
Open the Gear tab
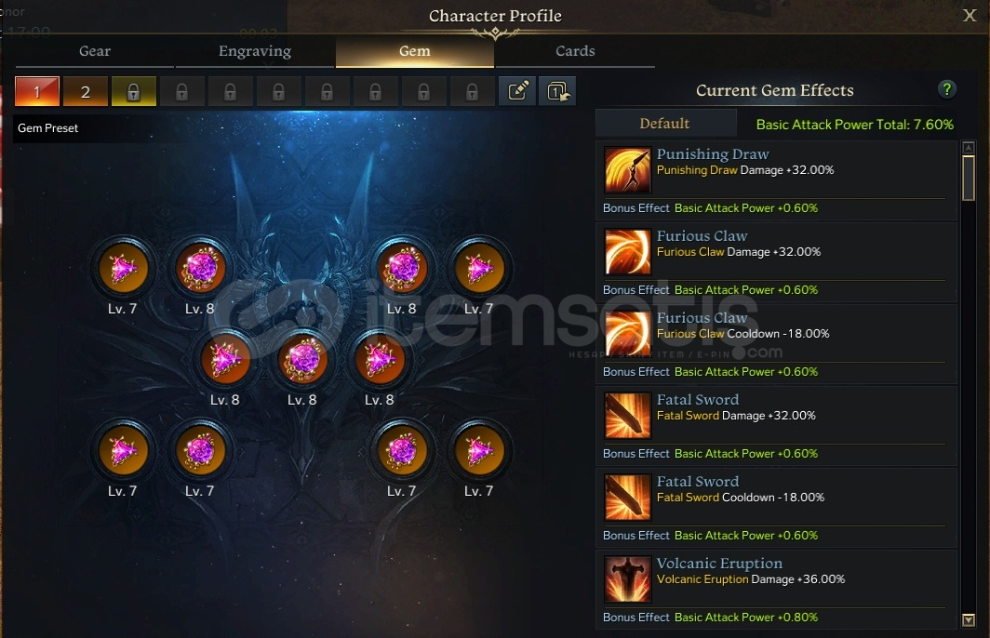[95, 51]
